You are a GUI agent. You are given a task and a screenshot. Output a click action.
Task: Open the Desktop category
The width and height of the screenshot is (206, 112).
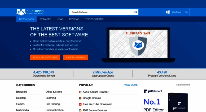pos(21,98)
